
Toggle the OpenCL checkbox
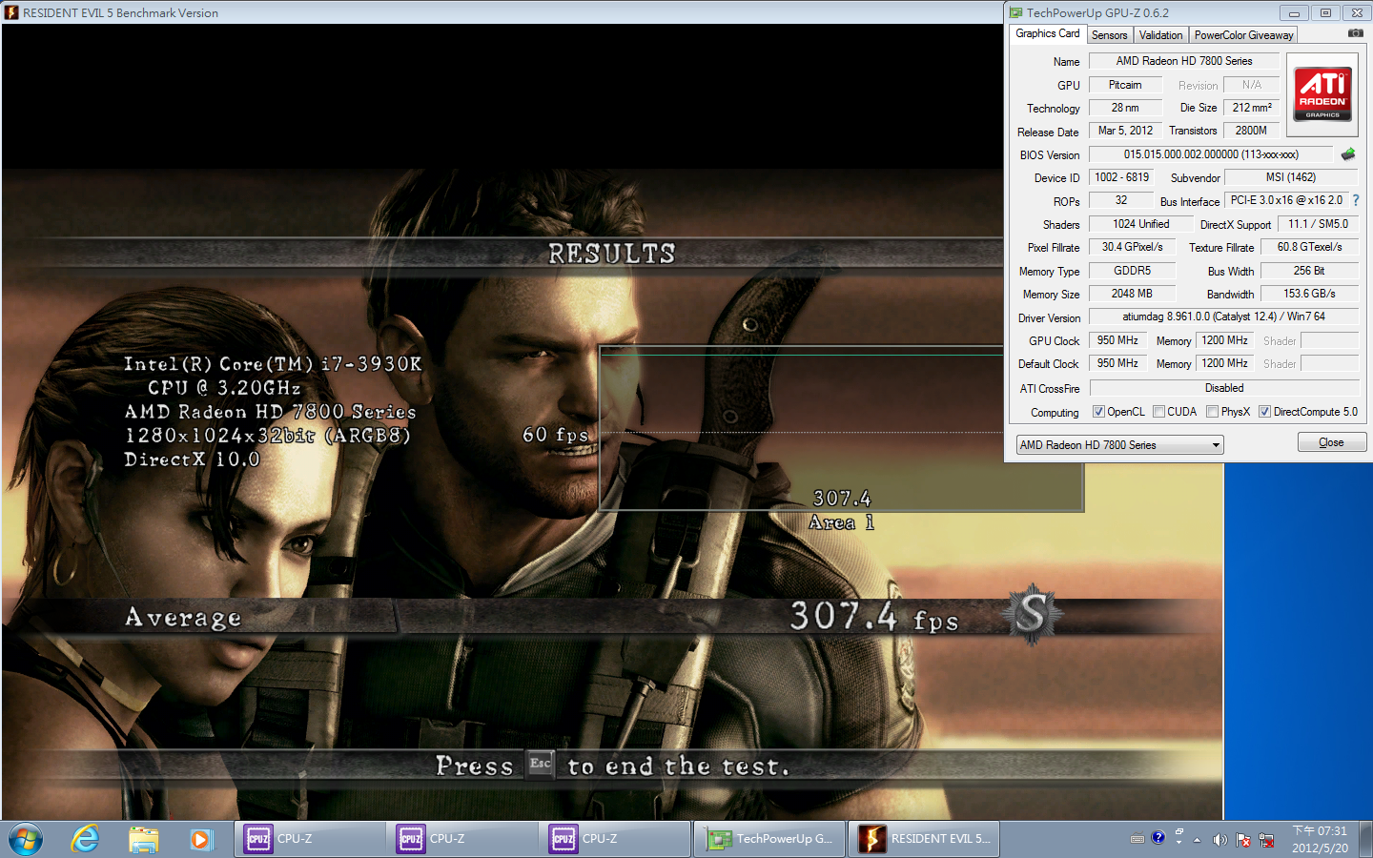[1098, 412]
